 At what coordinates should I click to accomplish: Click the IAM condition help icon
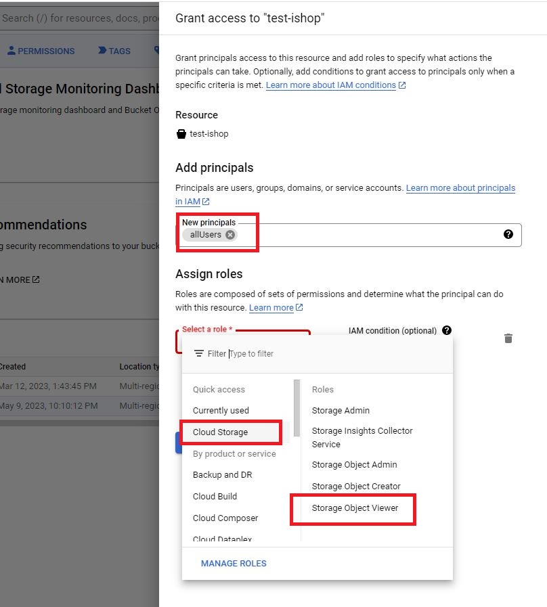pos(446,330)
